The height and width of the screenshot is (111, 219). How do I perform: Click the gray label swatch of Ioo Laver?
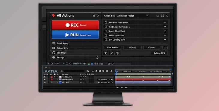(x=52, y=82)
